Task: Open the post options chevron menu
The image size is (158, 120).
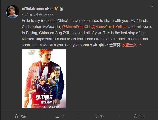Action: point(152,6)
